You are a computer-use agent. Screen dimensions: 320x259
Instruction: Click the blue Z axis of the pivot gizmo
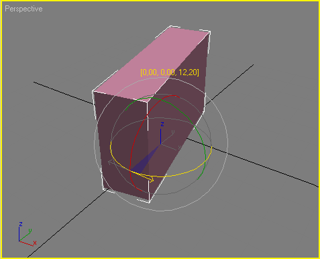pyautogui.click(x=161, y=136)
